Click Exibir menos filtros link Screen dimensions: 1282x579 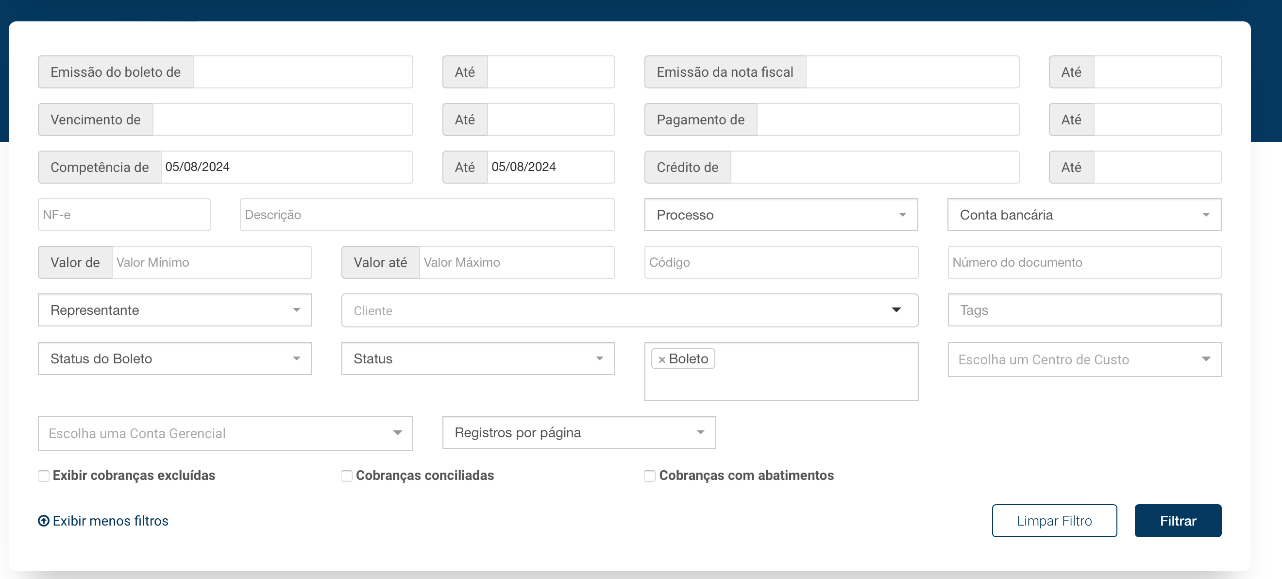point(111,520)
